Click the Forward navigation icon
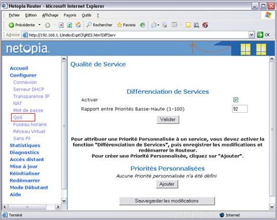Image resolution: width=277 pixels, height=220 pixels. pos(47,25)
